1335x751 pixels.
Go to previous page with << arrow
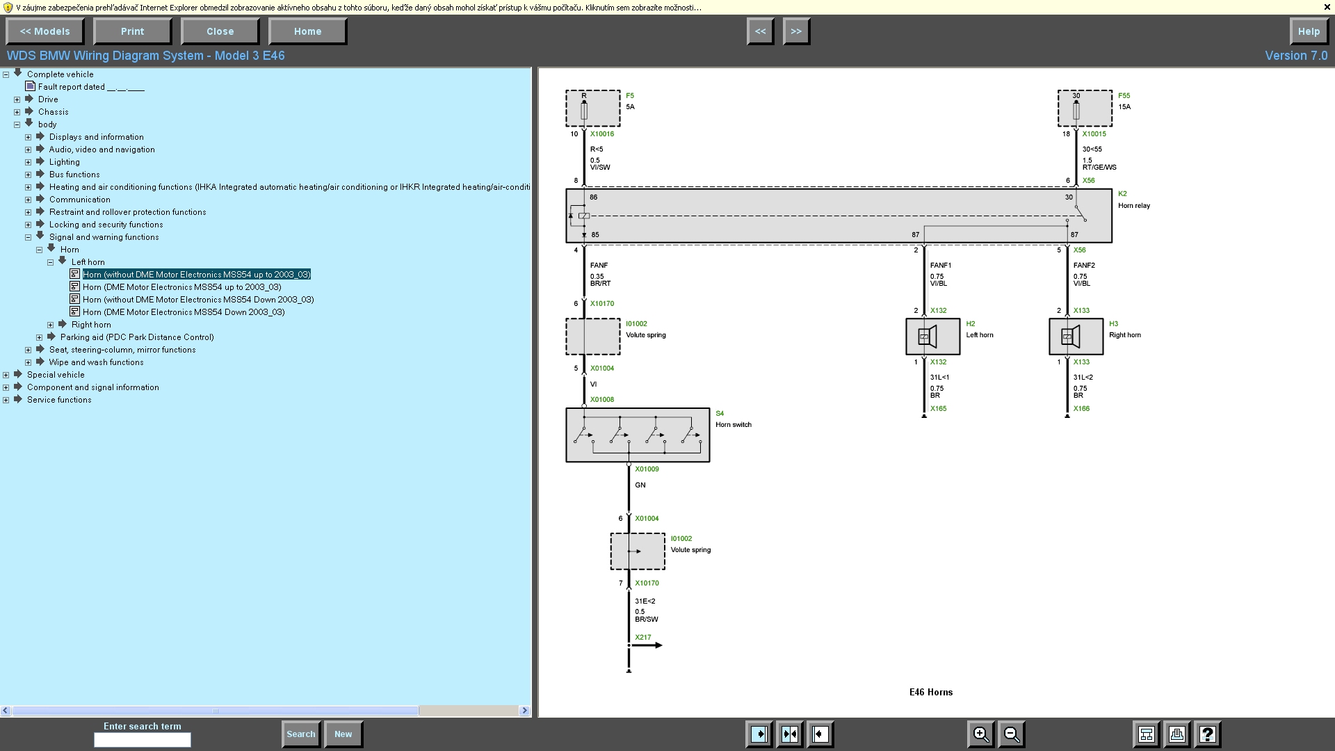760,31
